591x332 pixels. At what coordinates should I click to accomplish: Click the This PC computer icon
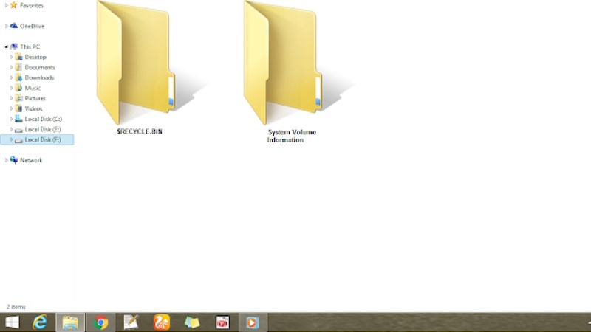tap(14, 46)
